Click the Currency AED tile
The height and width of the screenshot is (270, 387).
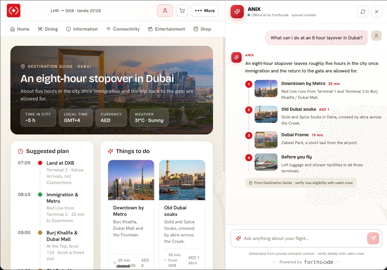(x=111, y=118)
